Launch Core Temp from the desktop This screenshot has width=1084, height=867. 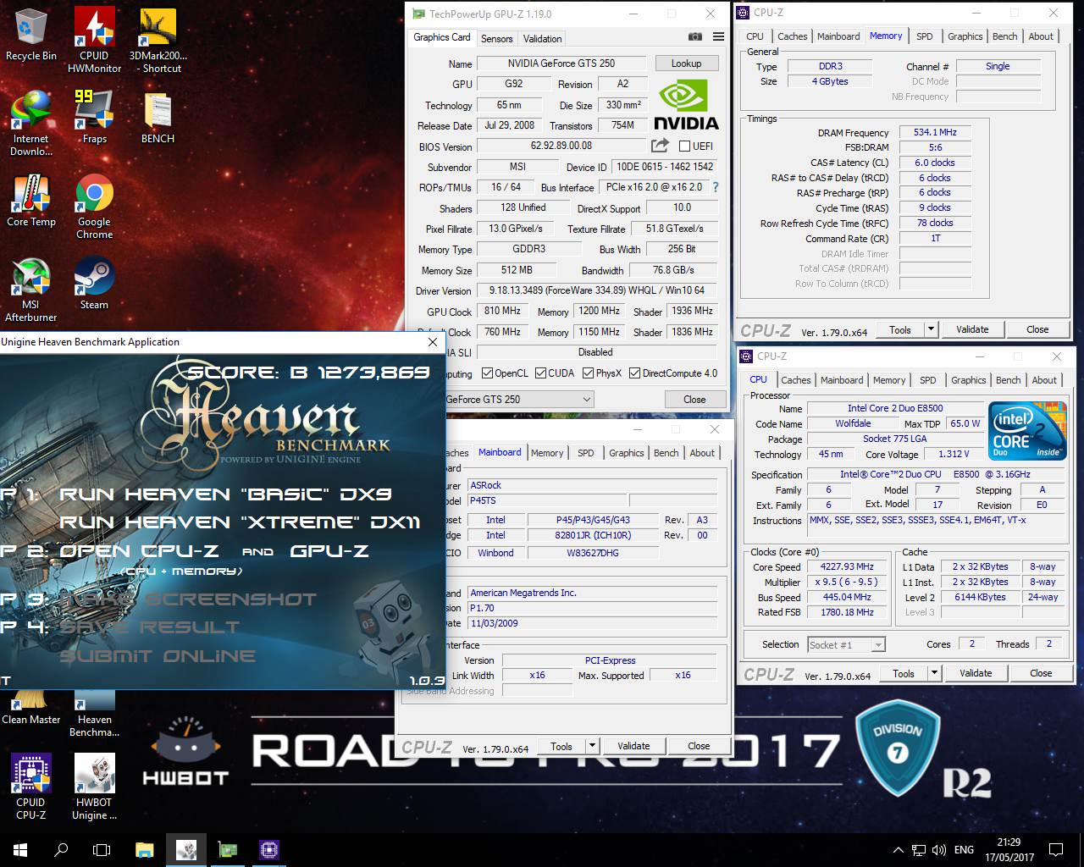31,200
